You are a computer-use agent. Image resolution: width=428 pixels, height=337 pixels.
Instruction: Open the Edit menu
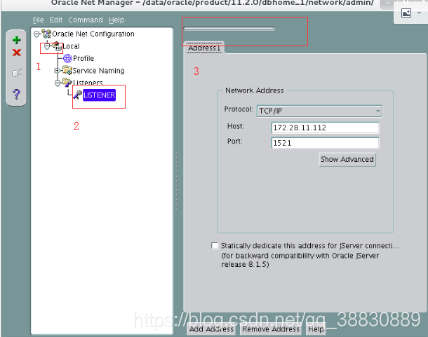click(x=56, y=20)
